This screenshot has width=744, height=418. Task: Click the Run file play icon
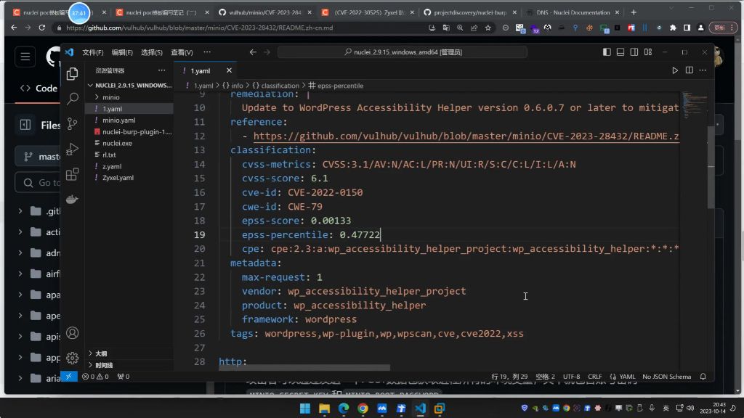click(675, 70)
